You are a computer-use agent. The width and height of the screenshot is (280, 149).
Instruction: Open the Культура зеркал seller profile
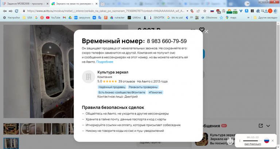pyautogui.click(x=113, y=72)
